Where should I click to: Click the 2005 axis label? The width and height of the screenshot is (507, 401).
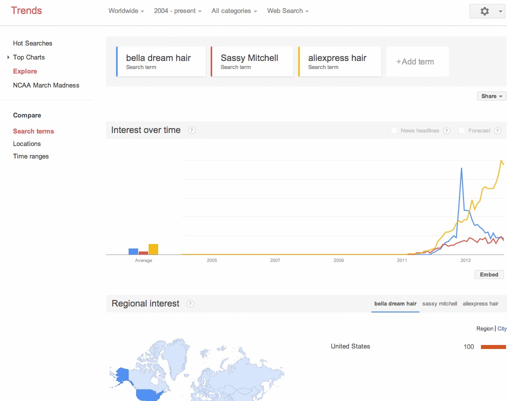click(x=212, y=260)
